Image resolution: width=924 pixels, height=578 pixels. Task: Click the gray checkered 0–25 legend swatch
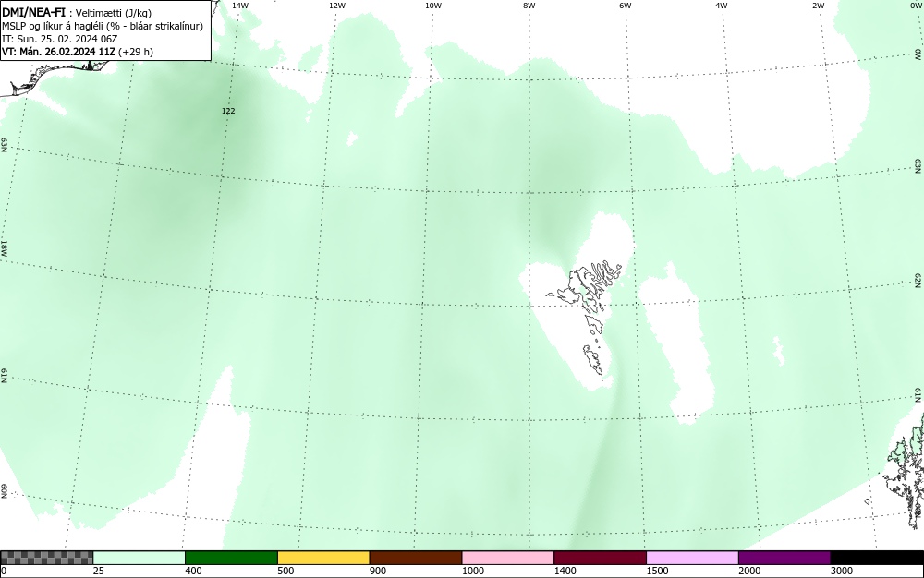point(46,558)
